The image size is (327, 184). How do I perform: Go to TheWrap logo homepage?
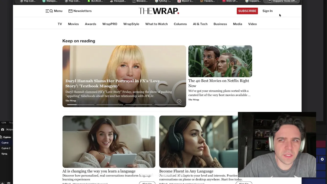[x=159, y=11]
